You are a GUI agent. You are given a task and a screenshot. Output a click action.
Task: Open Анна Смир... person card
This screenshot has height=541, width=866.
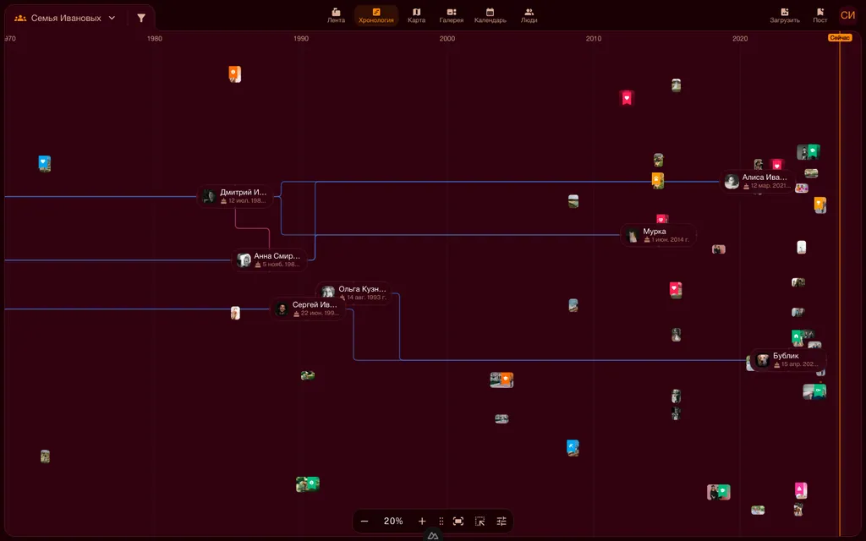coord(270,260)
